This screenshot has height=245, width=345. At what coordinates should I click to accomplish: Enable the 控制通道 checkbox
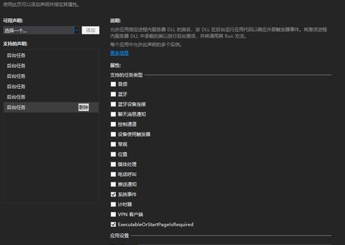[x=113, y=124]
